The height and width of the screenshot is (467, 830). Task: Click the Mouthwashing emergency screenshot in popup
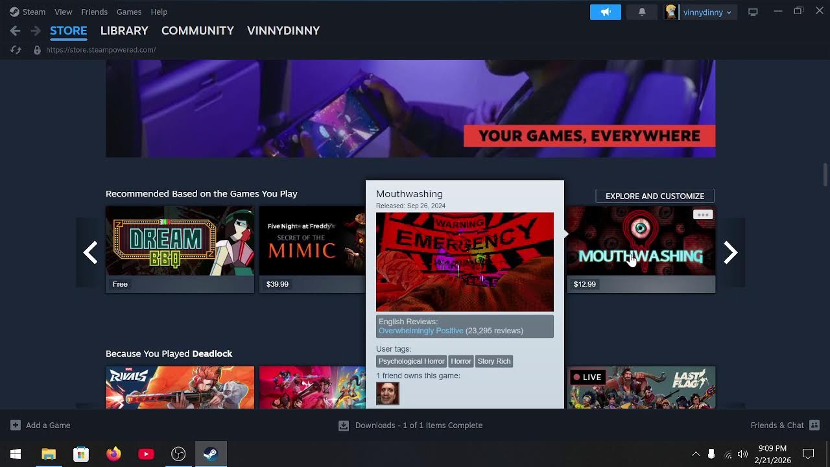[x=465, y=262]
